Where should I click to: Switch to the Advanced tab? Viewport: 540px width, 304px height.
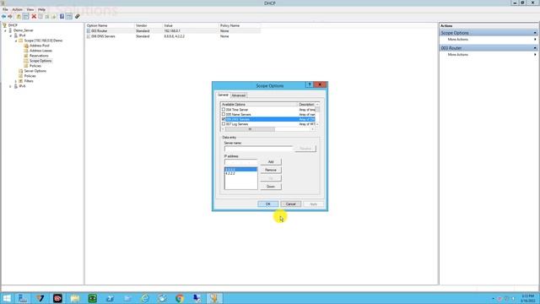(238, 95)
